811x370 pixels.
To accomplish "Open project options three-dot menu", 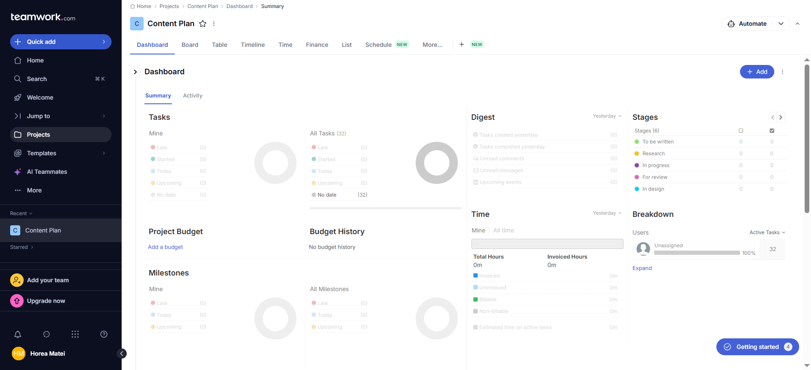I will coord(214,24).
